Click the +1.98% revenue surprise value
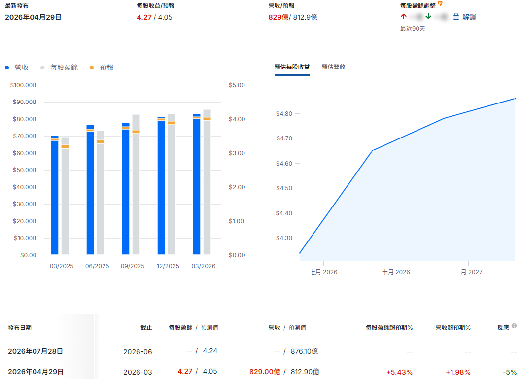522x379 pixels. tap(458, 372)
